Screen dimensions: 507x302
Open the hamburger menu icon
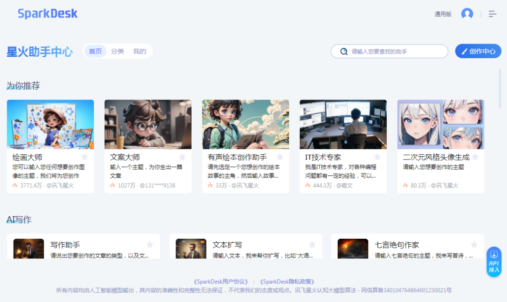492,14
